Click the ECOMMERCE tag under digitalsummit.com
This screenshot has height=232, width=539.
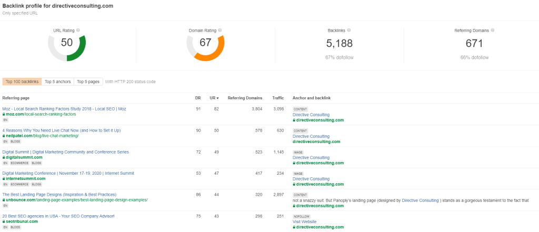click(19, 163)
